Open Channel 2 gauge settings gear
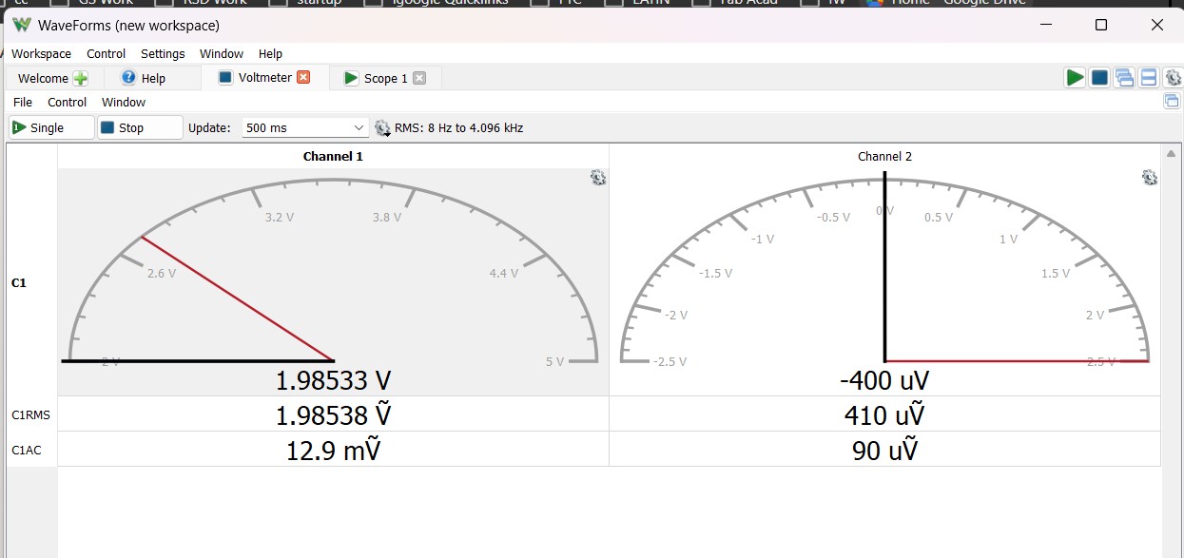This screenshot has height=558, width=1184. click(x=1150, y=177)
